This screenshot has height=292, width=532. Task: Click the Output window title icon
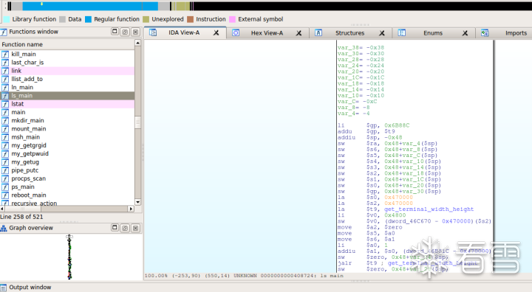pos(4,288)
